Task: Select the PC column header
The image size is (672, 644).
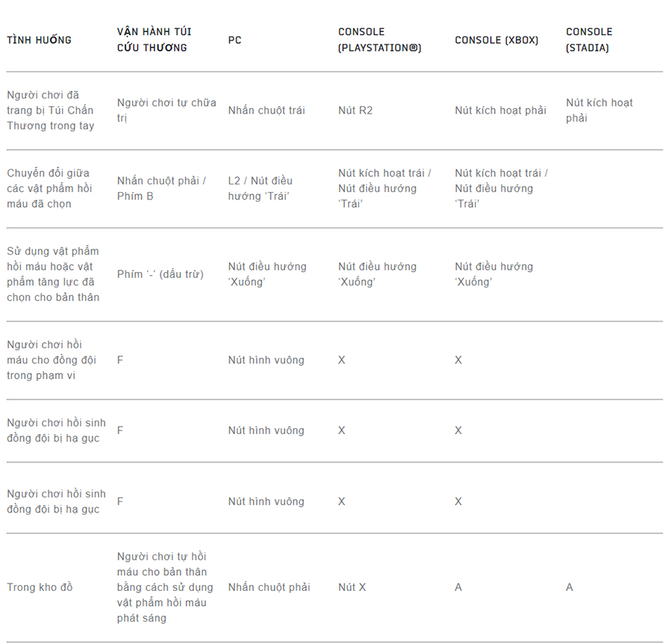Action: point(235,40)
